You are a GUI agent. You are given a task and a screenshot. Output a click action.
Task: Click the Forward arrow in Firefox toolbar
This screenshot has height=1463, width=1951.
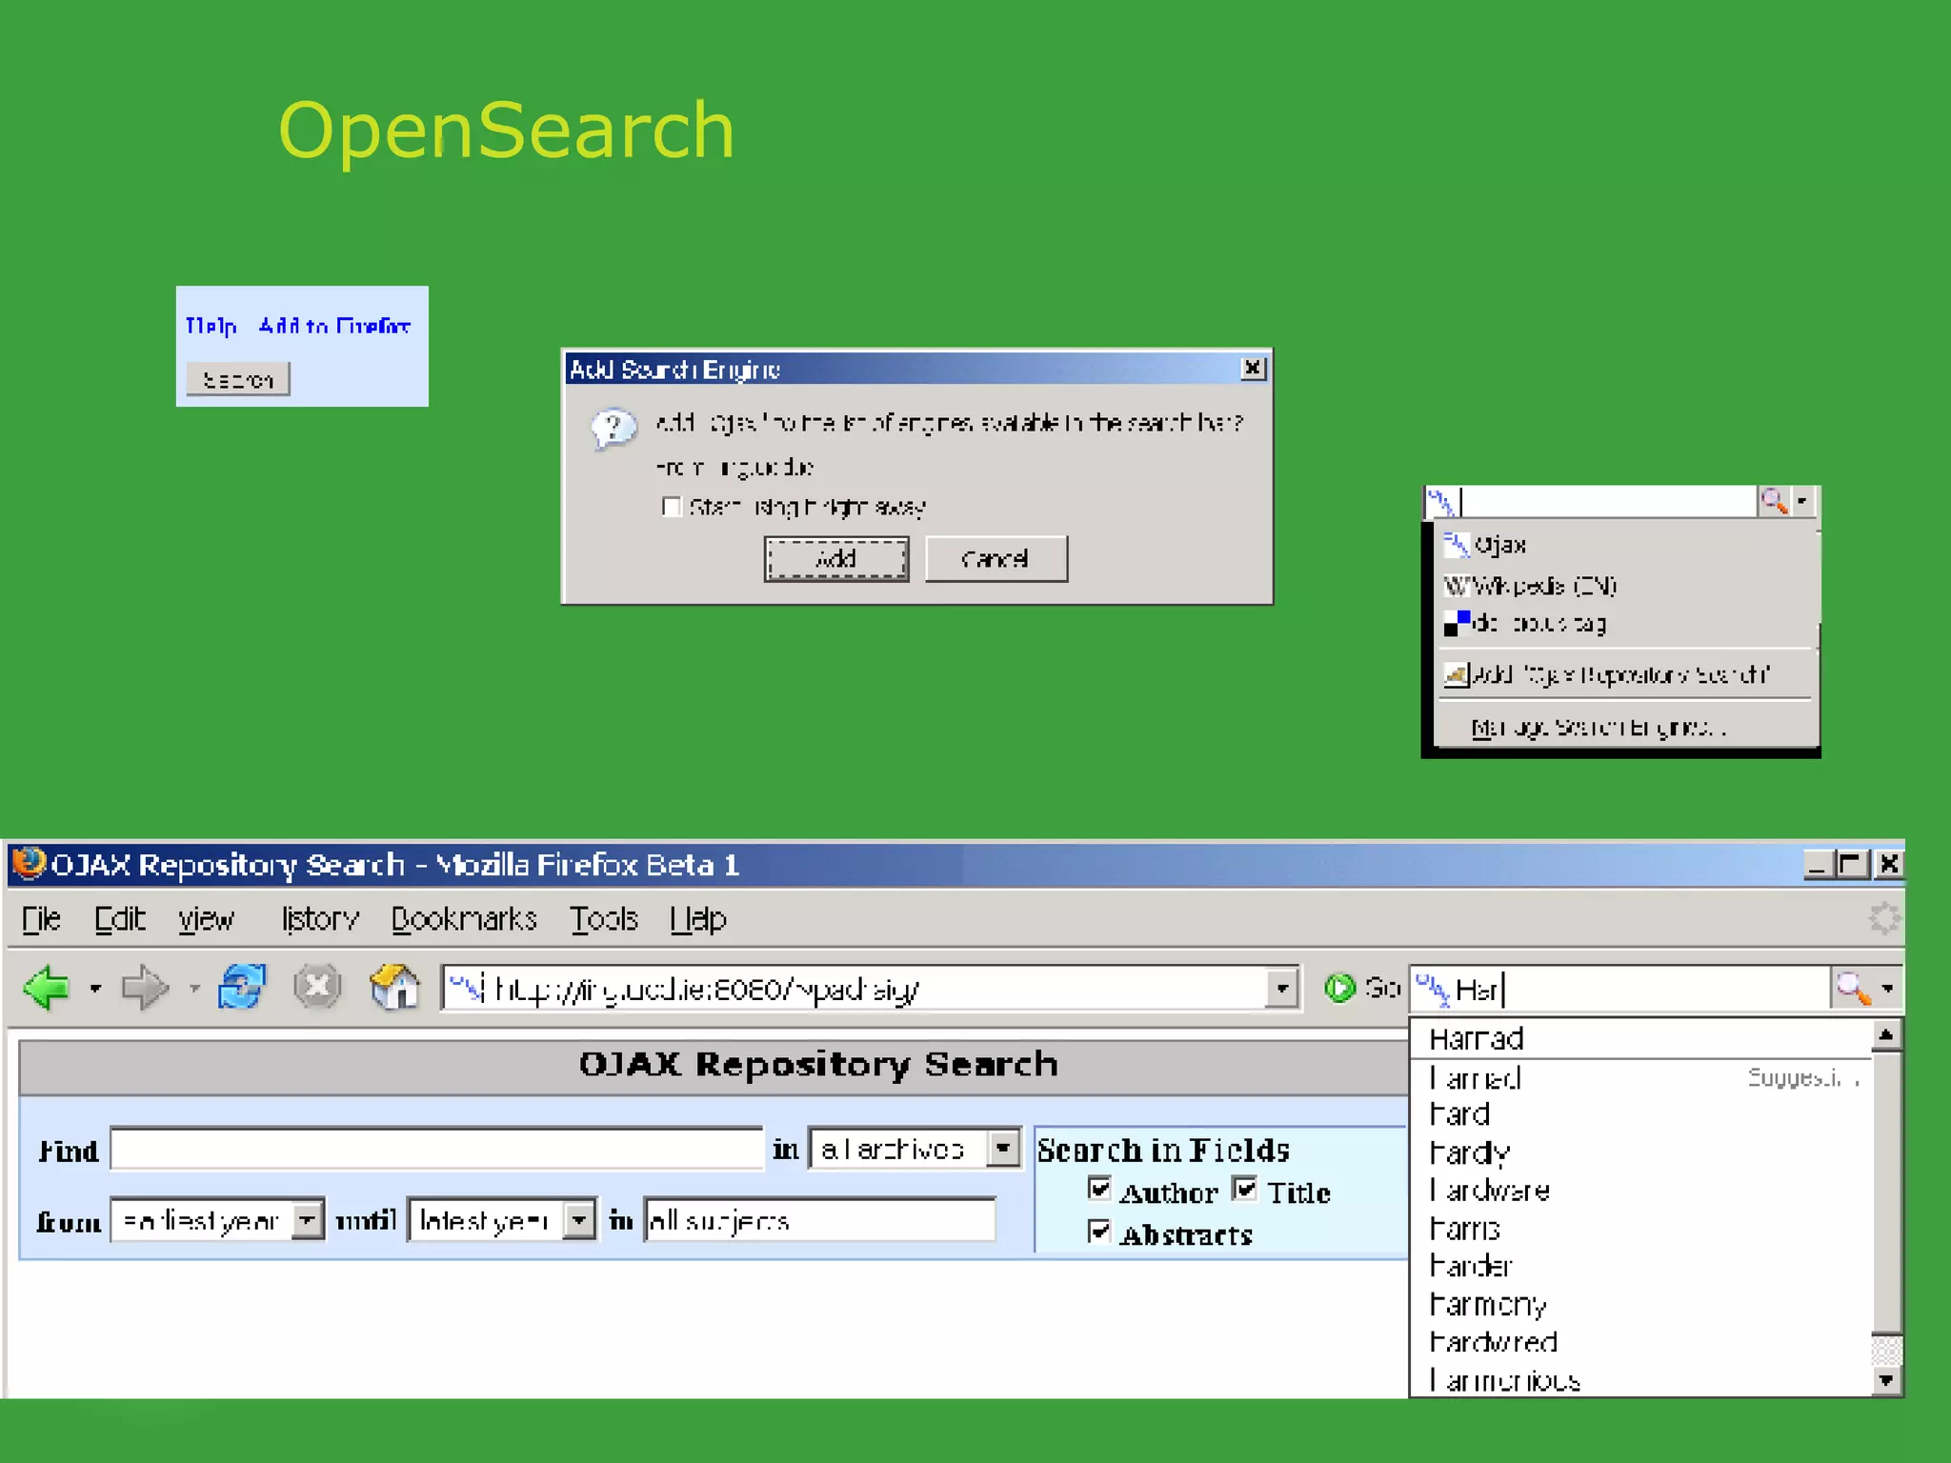(x=145, y=988)
